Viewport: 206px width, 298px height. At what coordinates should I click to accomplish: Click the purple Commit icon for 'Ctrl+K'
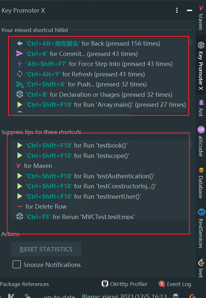20,54
